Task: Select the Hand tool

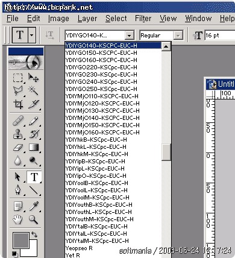Action: click(x=17, y=219)
